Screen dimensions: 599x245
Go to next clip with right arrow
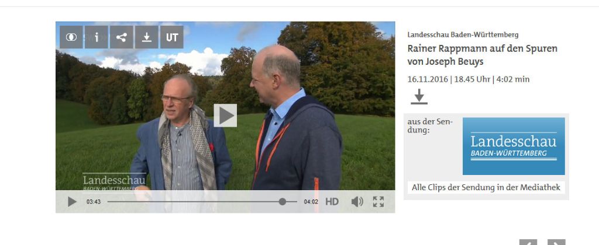(556, 242)
